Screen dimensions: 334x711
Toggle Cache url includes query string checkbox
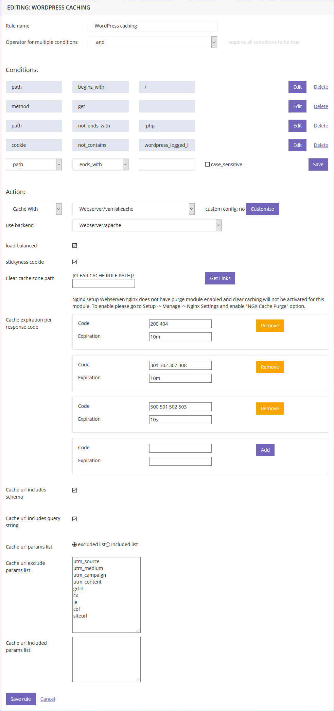(x=75, y=519)
